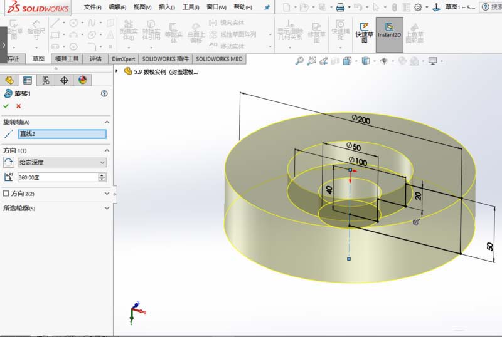Click the help question mark near search box
The height and width of the screenshot is (337, 502).
click(x=485, y=7)
